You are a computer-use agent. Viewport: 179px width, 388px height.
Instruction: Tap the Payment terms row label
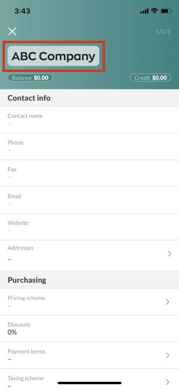point(26,351)
